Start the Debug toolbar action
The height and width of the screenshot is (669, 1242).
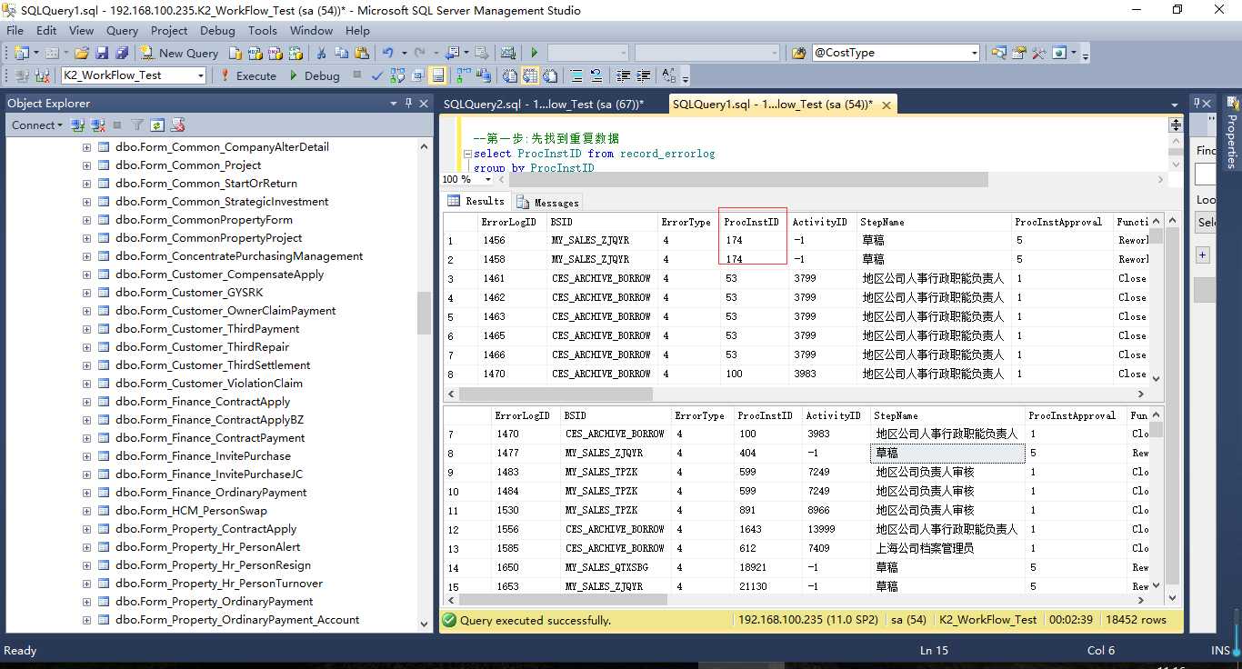pyautogui.click(x=314, y=75)
